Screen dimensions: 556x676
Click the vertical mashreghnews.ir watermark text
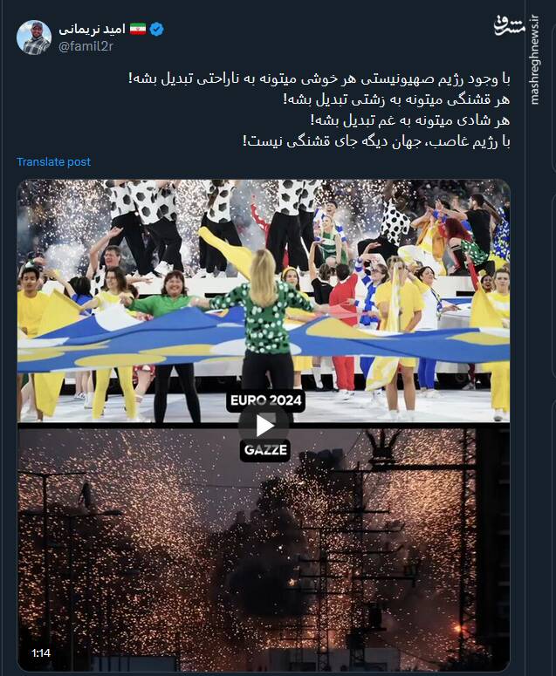click(534, 60)
